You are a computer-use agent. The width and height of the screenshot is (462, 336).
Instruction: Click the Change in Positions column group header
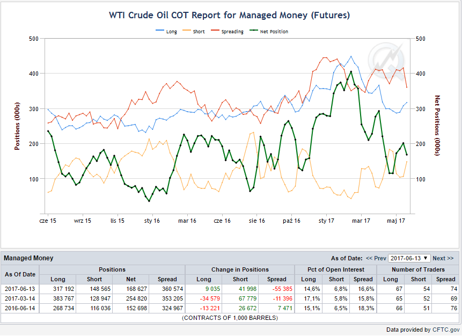240,269
